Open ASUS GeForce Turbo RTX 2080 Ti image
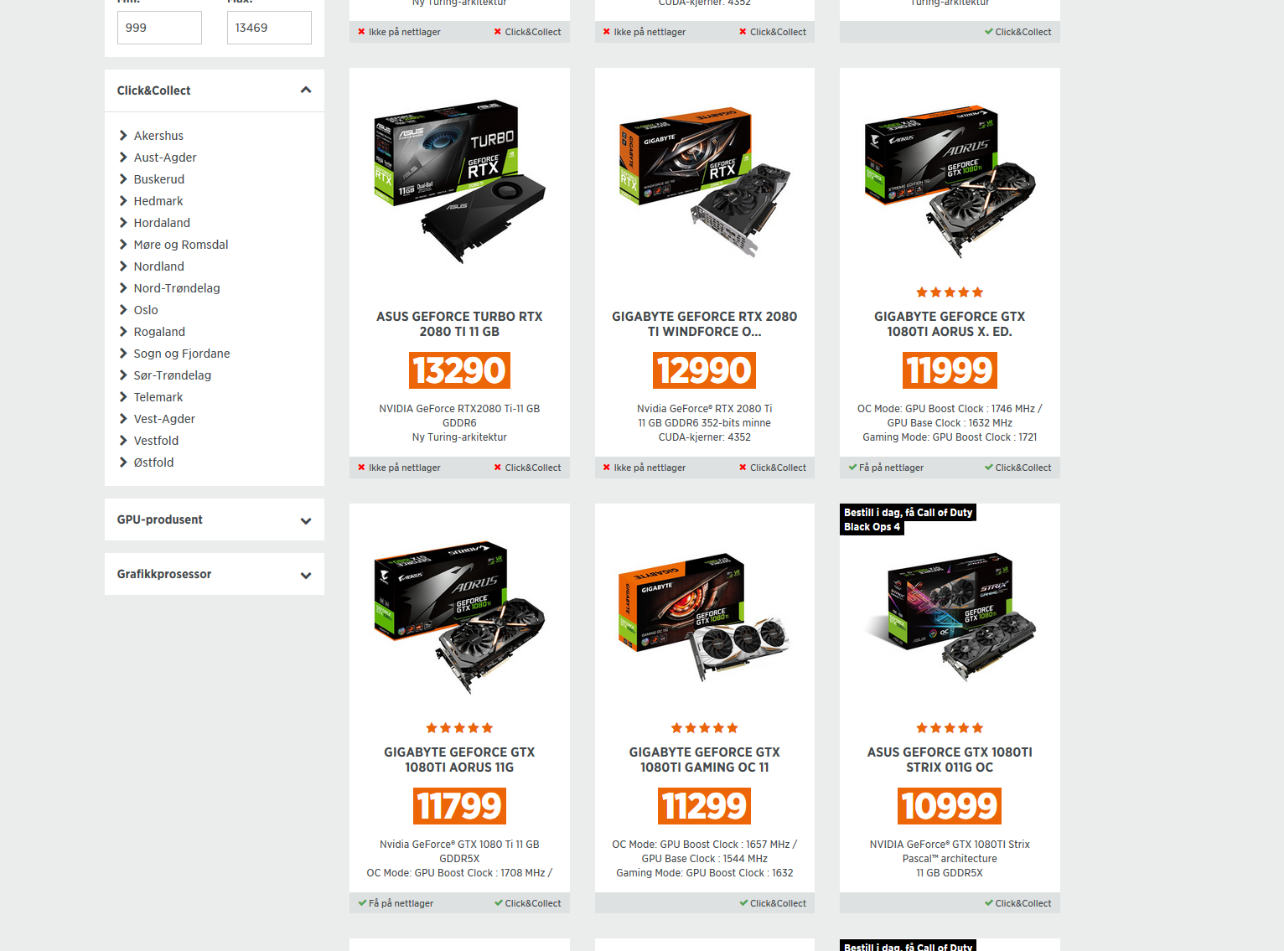The height and width of the screenshot is (951, 1284). [459, 182]
